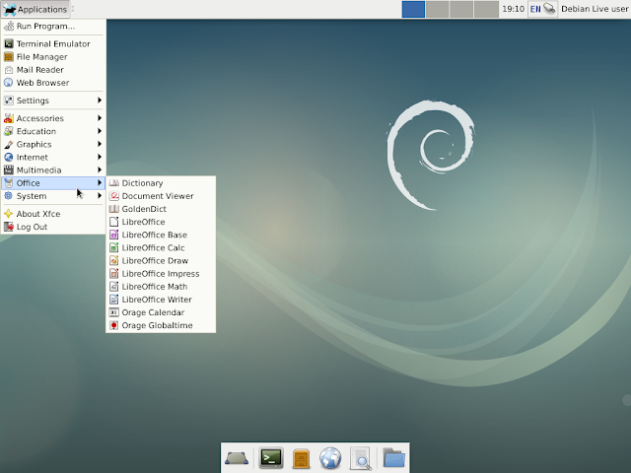Click the Multimedia clapperboard icon
The image size is (631, 473).
click(x=9, y=169)
